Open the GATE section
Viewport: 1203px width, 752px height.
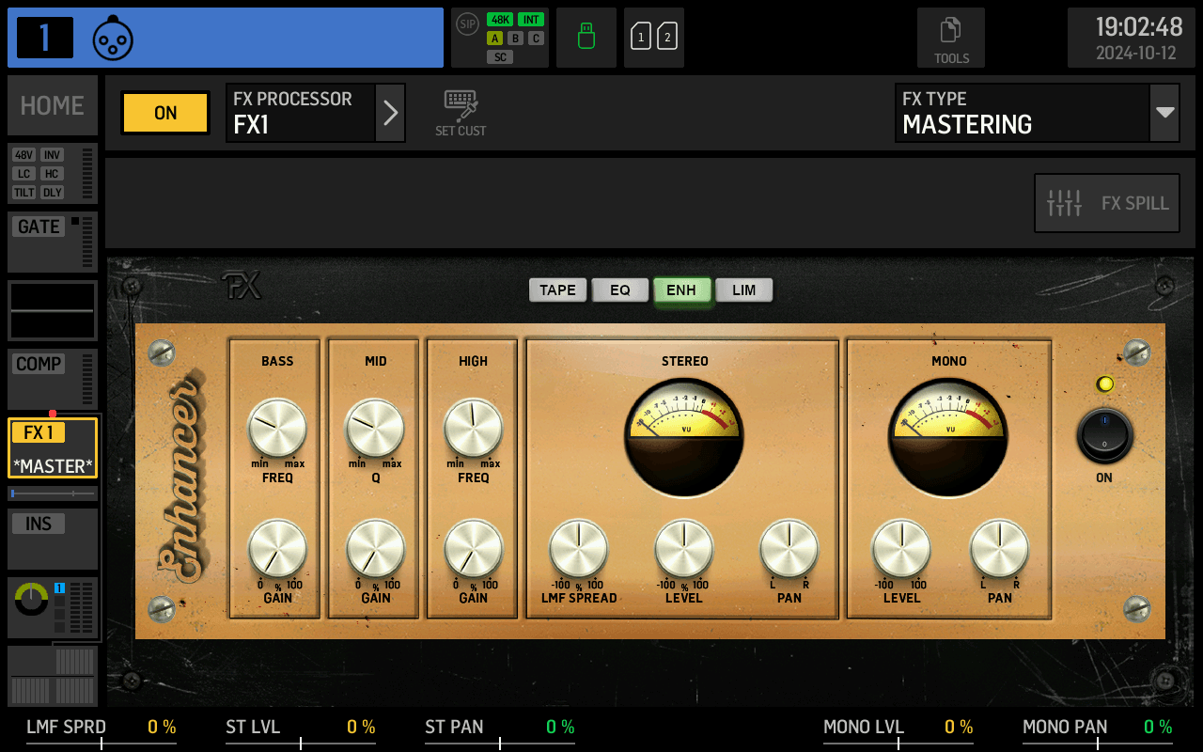(53, 242)
